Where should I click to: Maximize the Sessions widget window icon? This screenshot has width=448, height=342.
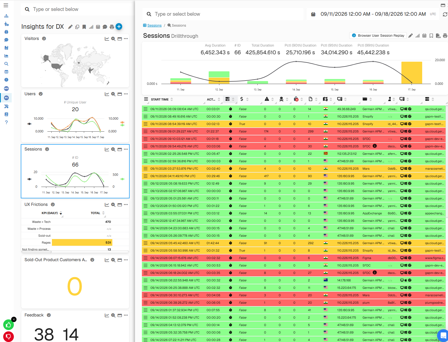point(120,149)
